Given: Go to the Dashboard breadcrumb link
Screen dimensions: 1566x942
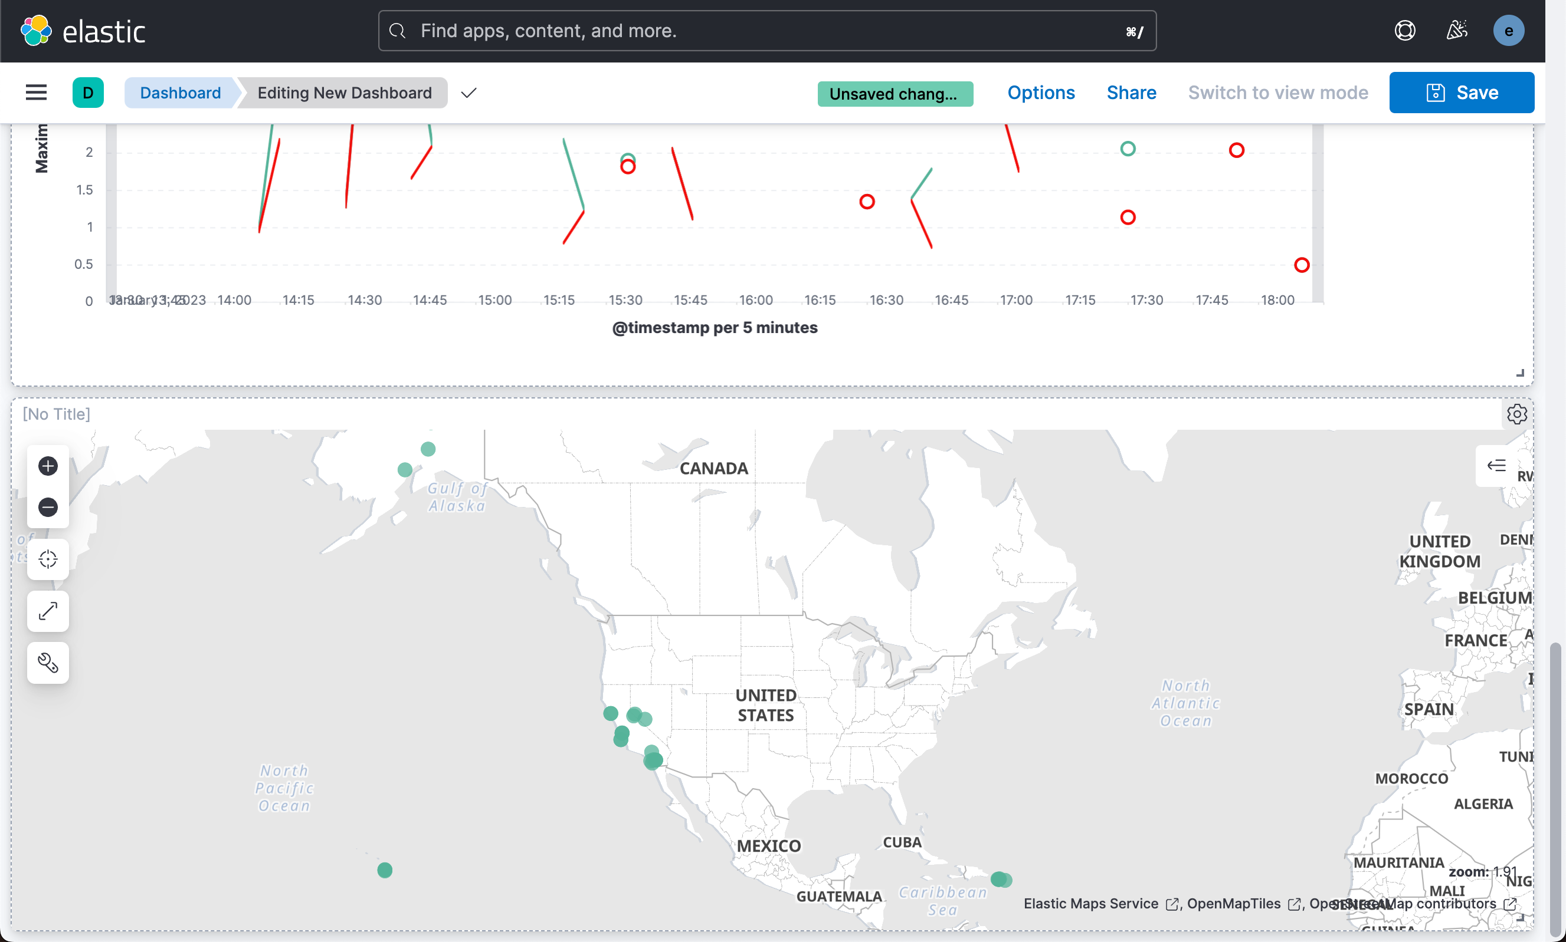Looking at the screenshot, I should 181,93.
